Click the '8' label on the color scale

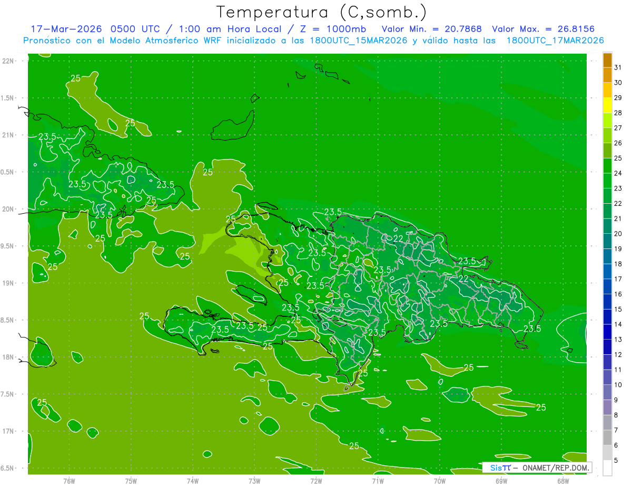click(616, 415)
